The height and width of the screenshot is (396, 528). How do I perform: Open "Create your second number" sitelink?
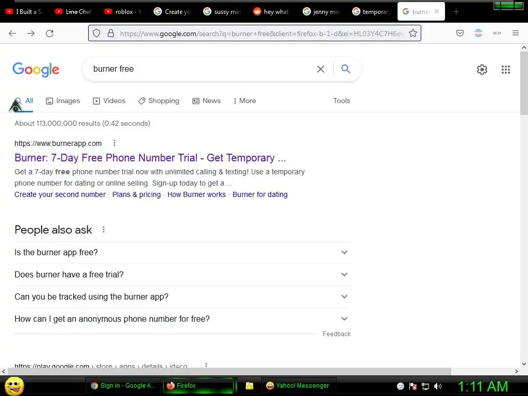(60, 194)
